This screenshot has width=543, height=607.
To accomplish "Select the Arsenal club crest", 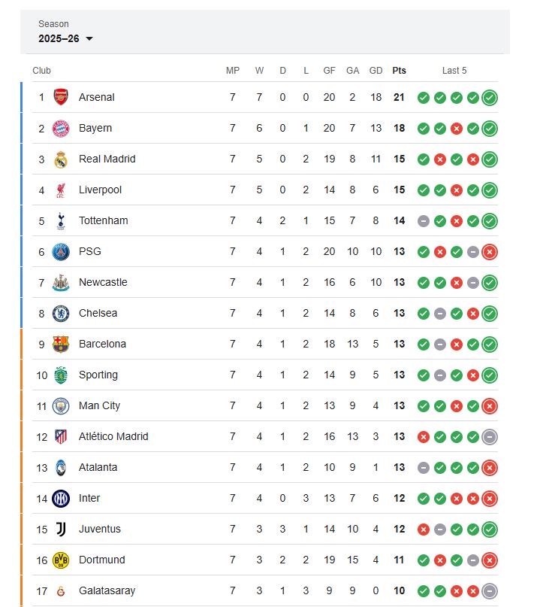I will click(x=61, y=97).
